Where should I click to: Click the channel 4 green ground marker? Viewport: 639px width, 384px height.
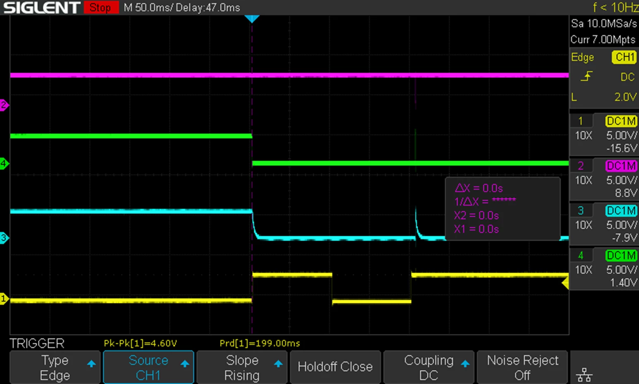pyautogui.click(x=4, y=163)
